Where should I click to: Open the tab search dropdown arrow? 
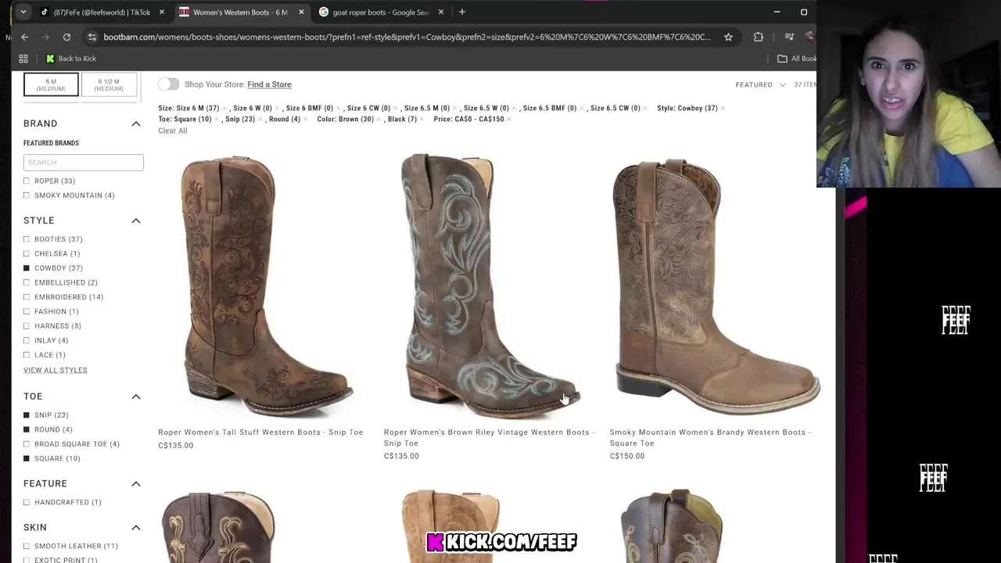(x=23, y=12)
